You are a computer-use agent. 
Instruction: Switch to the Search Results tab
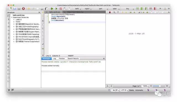click(73, 59)
